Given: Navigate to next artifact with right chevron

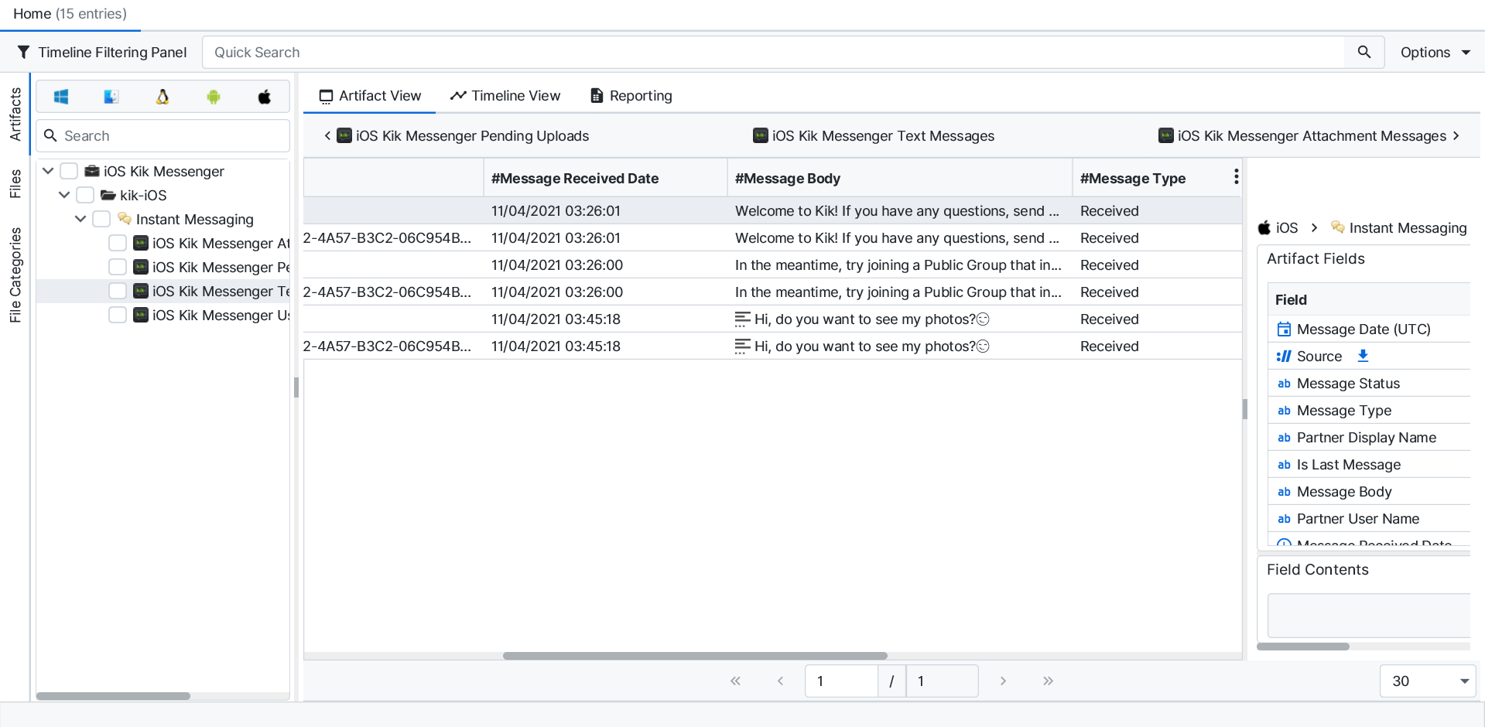Looking at the screenshot, I should click(x=1456, y=135).
